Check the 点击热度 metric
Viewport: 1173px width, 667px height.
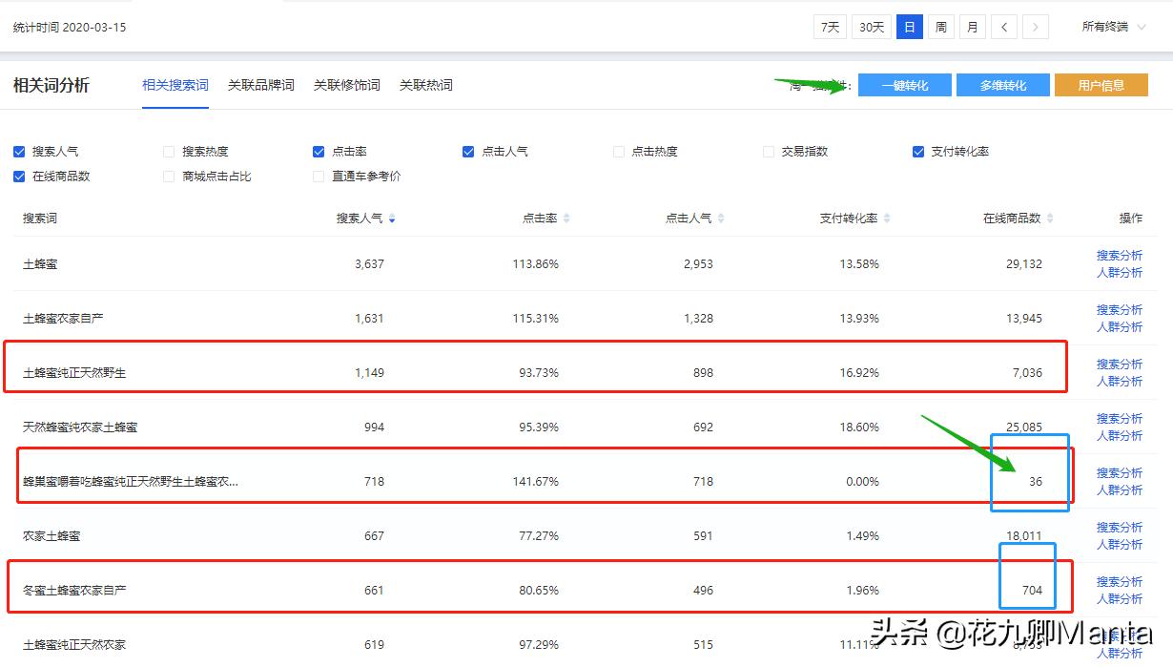(x=618, y=151)
